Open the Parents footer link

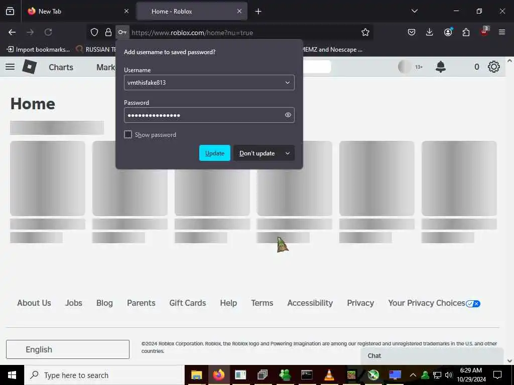pos(141,303)
